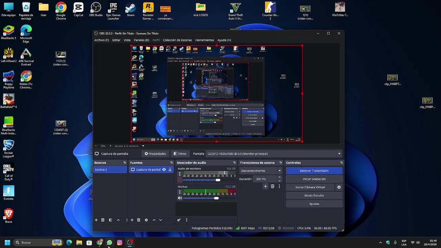Add a new scene with the plus icon

point(96,220)
